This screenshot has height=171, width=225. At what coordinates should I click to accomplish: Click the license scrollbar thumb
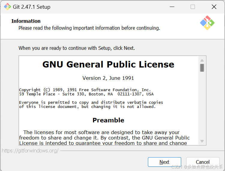[x=202, y=68]
